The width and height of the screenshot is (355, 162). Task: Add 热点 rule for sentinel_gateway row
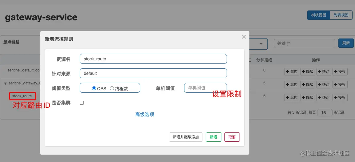pos(324,84)
